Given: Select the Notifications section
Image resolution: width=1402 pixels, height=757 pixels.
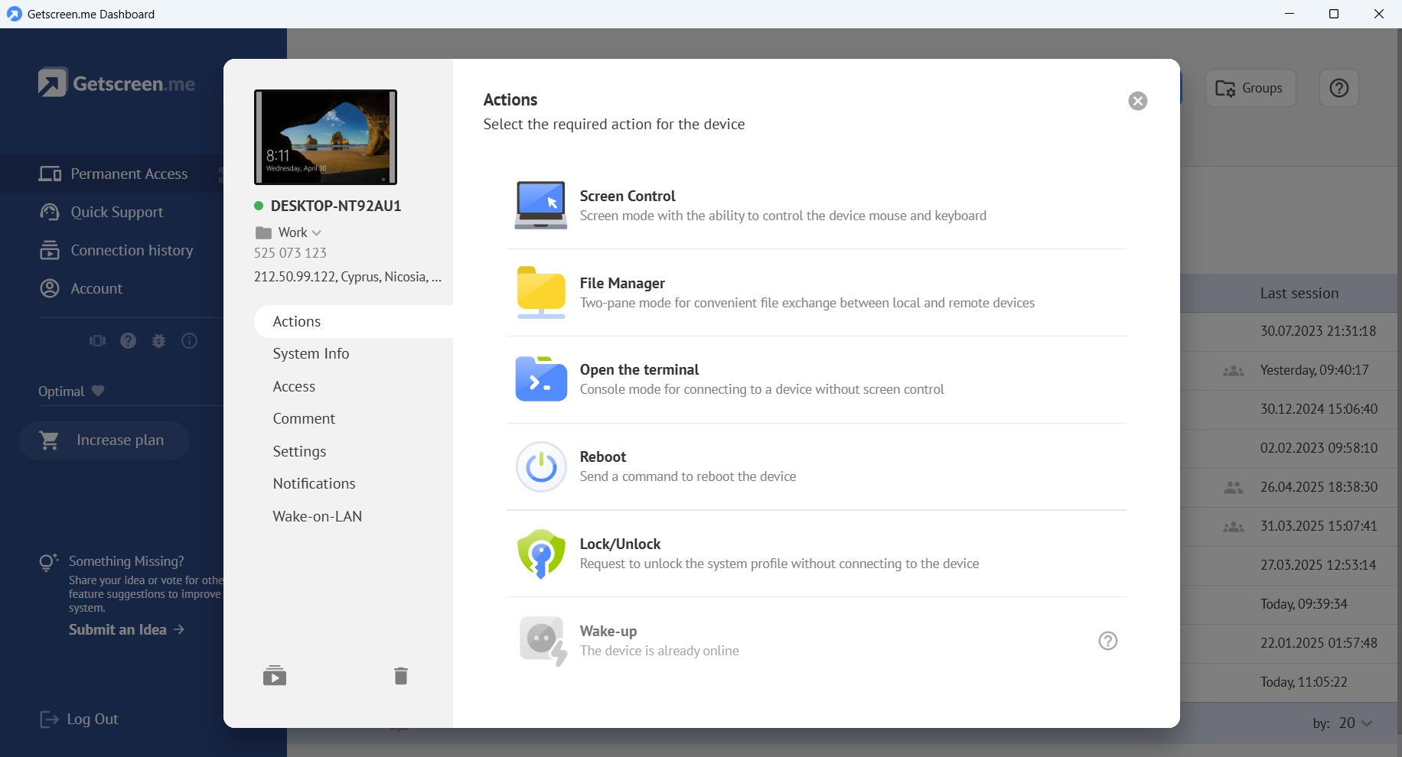Looking at the screenshot, I should point(314,484).
